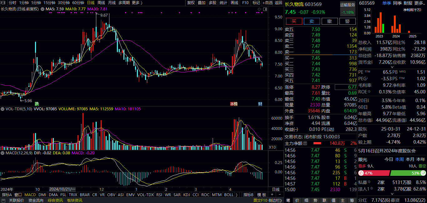Click the thumbs-down bearish vote icon
This screenshot has height=203, width=427.
tap(424, 173)
